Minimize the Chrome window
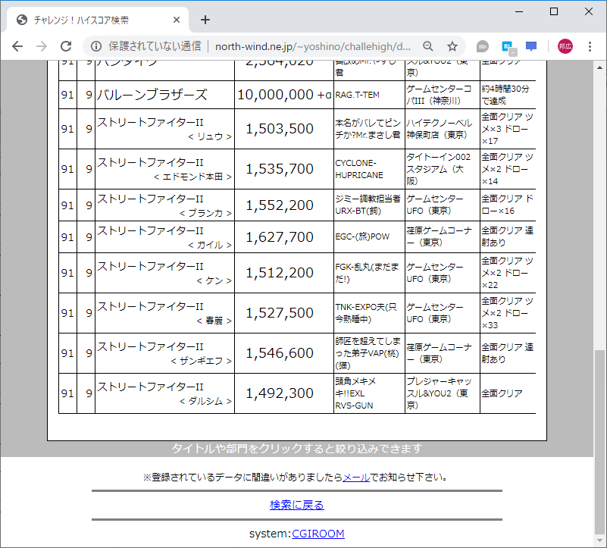 coord(519,12)
